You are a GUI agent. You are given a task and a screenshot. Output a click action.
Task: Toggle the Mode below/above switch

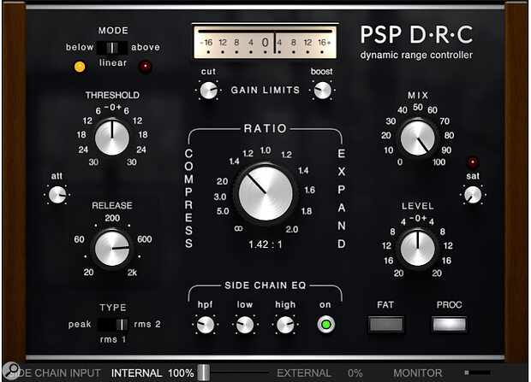click(112, 48)
